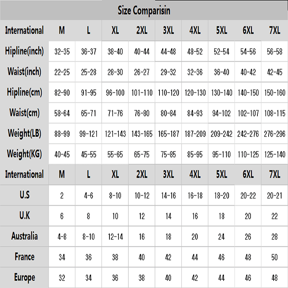
Task: Select the Hipline(cm) row header
Action: coord(24,92)
